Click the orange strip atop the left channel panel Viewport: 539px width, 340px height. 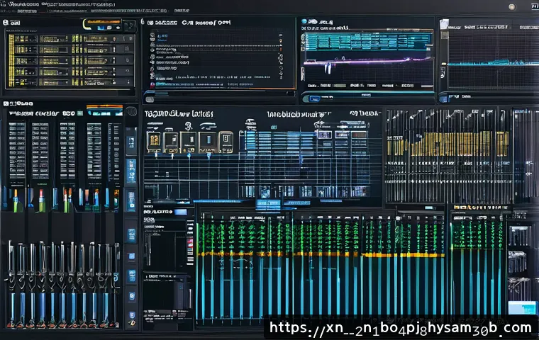click(105, 107)
